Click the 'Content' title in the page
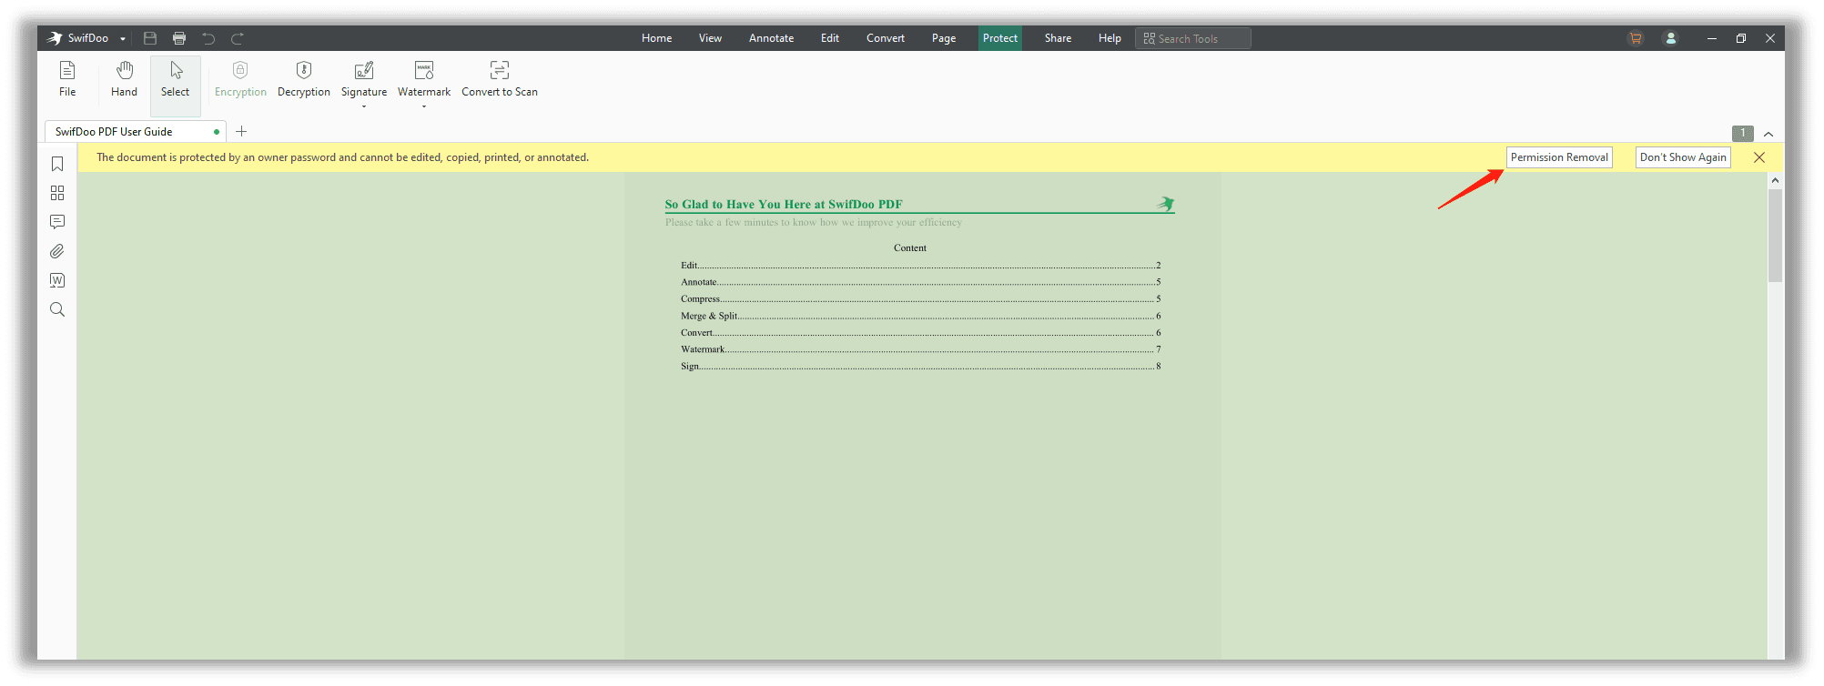 click(910, 247)
